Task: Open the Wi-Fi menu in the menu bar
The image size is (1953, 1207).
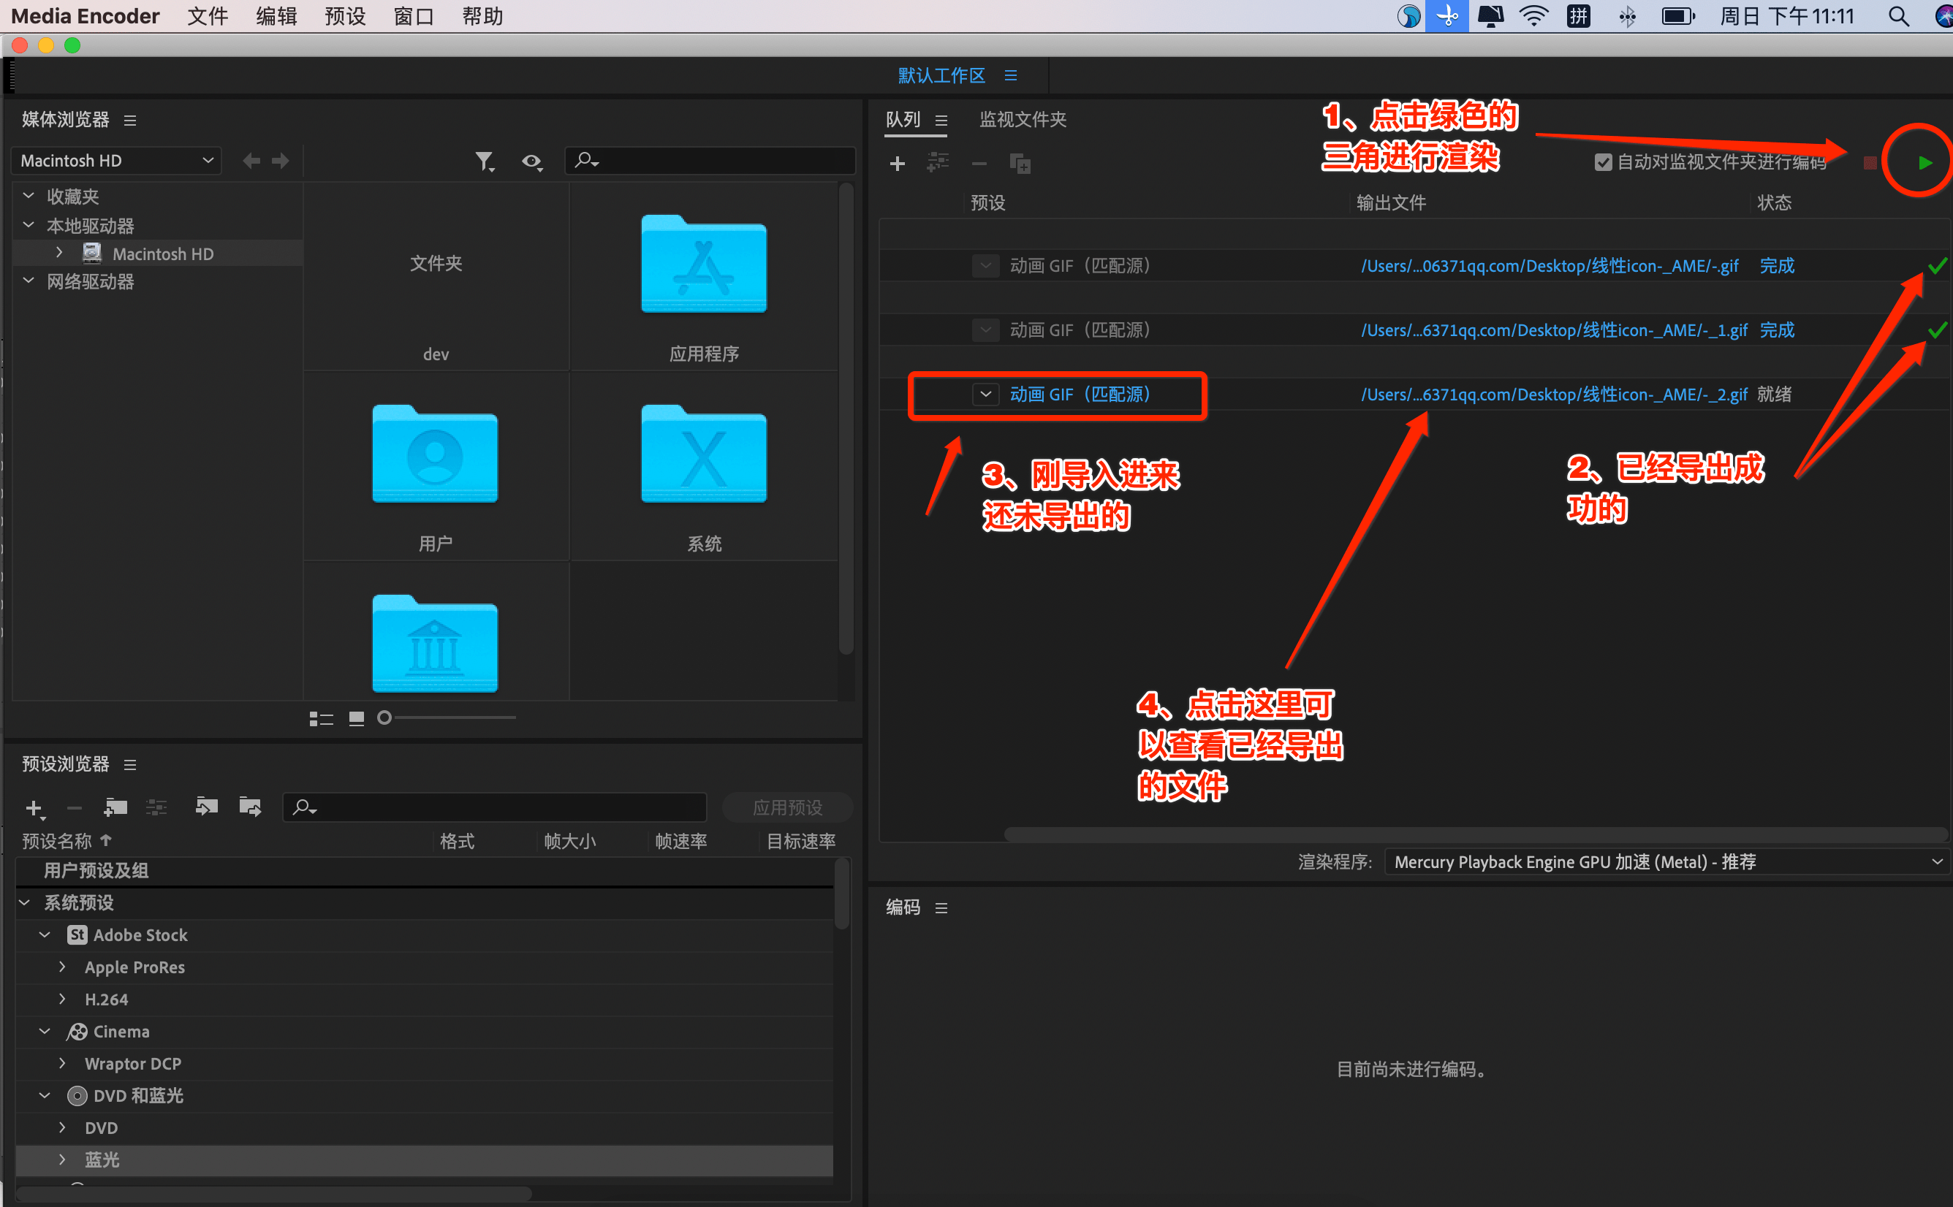Action: 1533,16
